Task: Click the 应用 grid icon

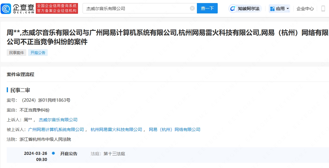Action: click(x=272, y=9)
